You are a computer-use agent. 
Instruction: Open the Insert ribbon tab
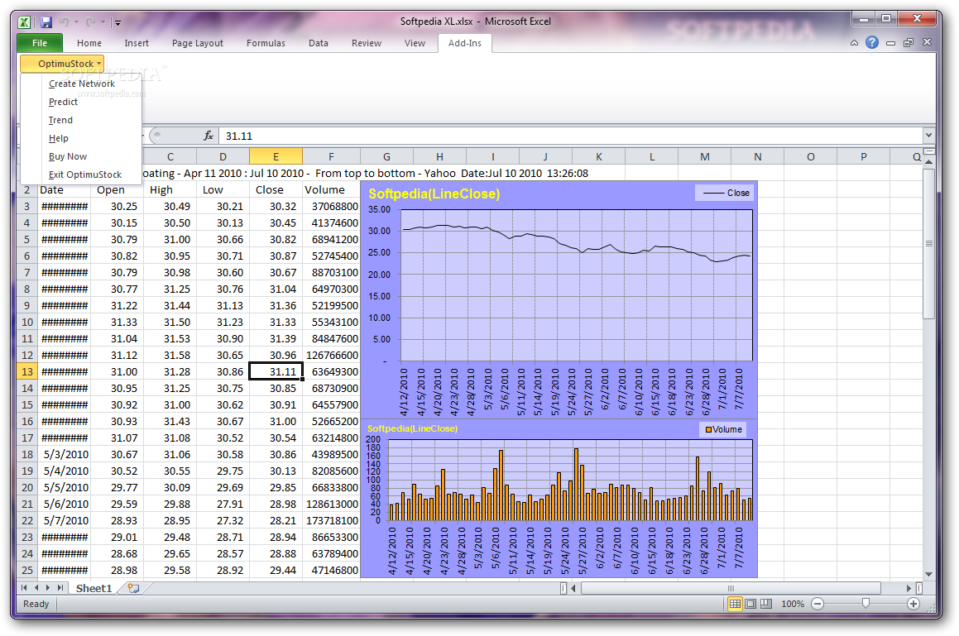(137, 43)
